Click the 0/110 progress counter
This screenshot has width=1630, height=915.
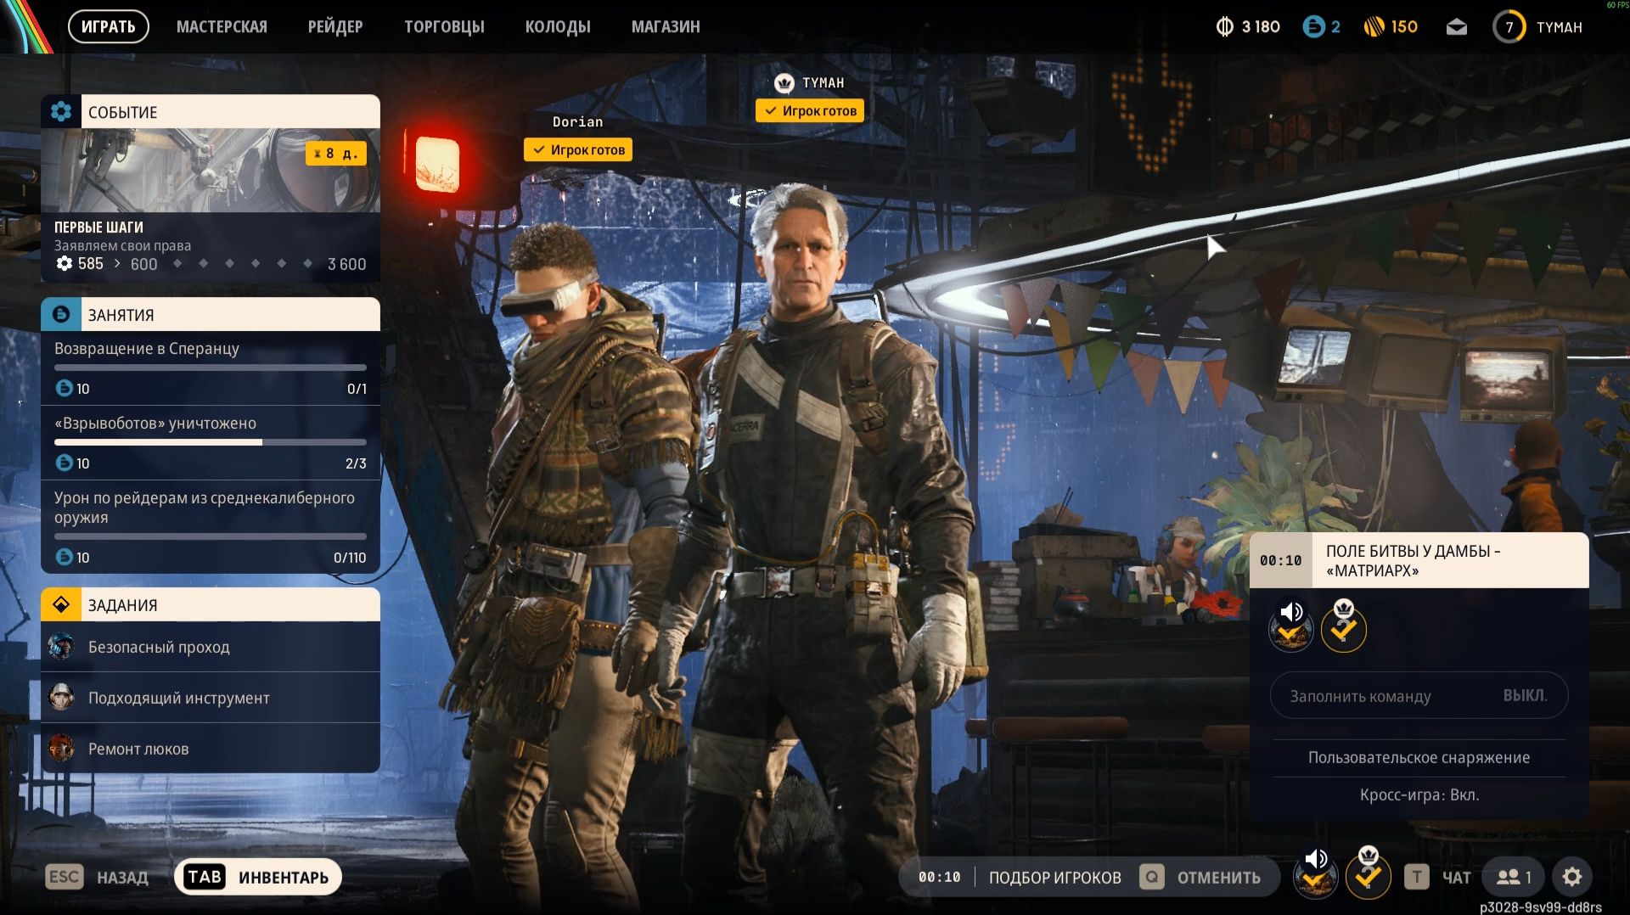pos(350,558)
